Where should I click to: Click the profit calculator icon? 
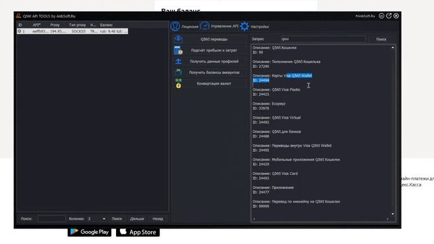(178, 50)
